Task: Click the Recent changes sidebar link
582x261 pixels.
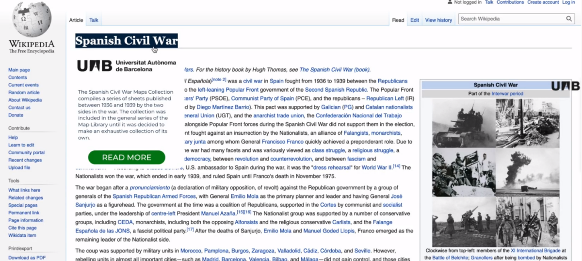Action: [25, 160]
